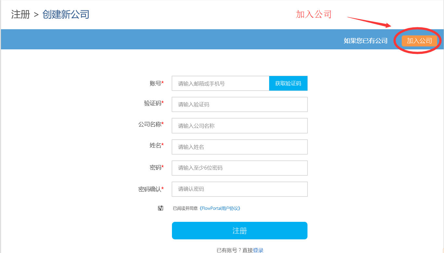
Task: Click the red 加入公司 annotation text
Action: tap(313, 14)
